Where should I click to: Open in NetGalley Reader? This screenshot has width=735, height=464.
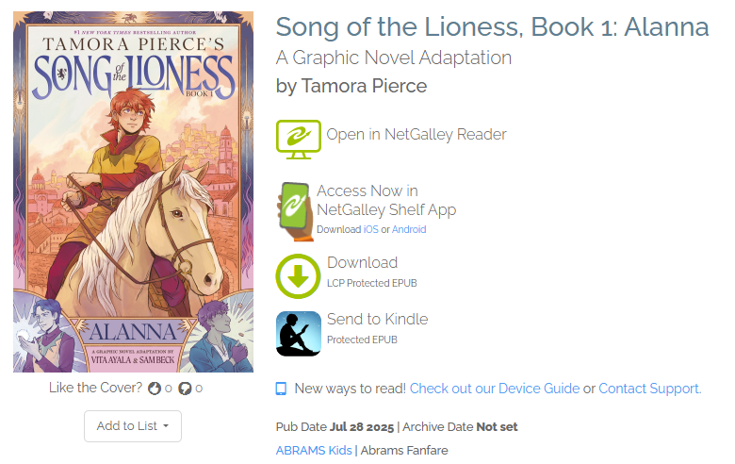(416, 135)
